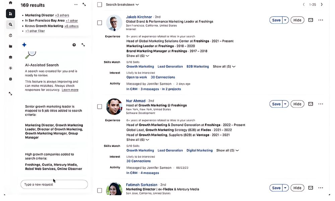Check the select-all checkbox next to Search breakdown
The image size is (335, 201).
99,4
